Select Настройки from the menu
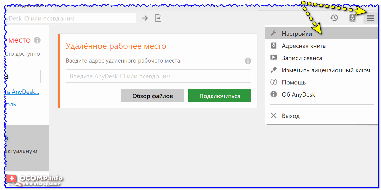Image resolution: width=381 pixels, height=190 pixels. pyautogui.click(x=297, y=34)
